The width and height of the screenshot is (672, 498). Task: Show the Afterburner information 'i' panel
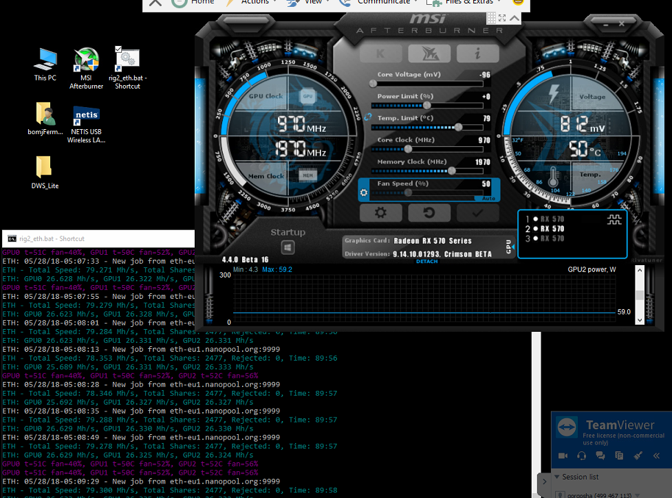(x=477, y=54)
